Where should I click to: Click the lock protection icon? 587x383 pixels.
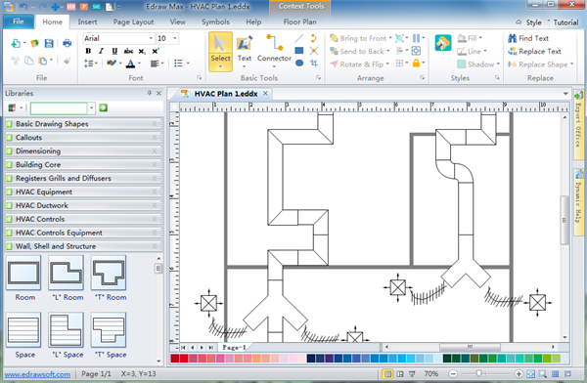[x=416, y=63]
